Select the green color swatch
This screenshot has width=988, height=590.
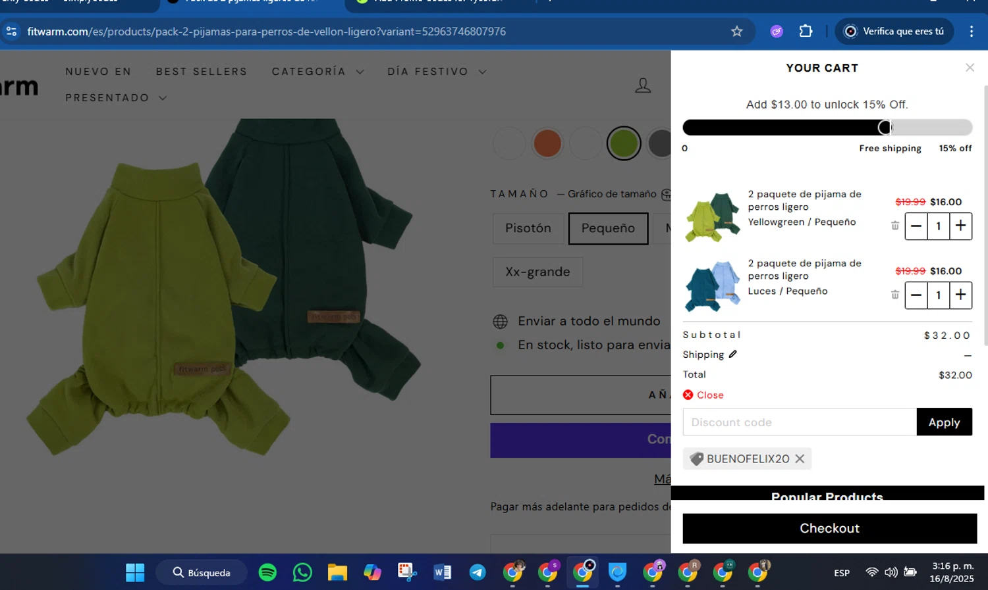pyautogui.click(x=623, y=143)
